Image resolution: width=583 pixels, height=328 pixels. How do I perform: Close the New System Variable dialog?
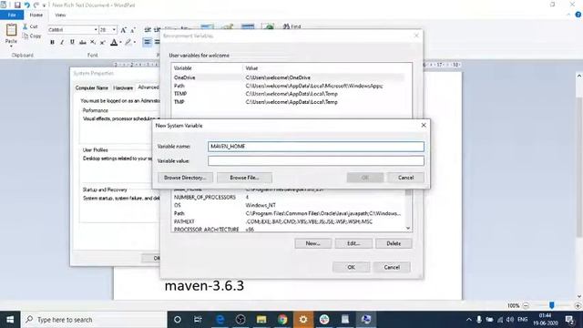tap(424, 126)
